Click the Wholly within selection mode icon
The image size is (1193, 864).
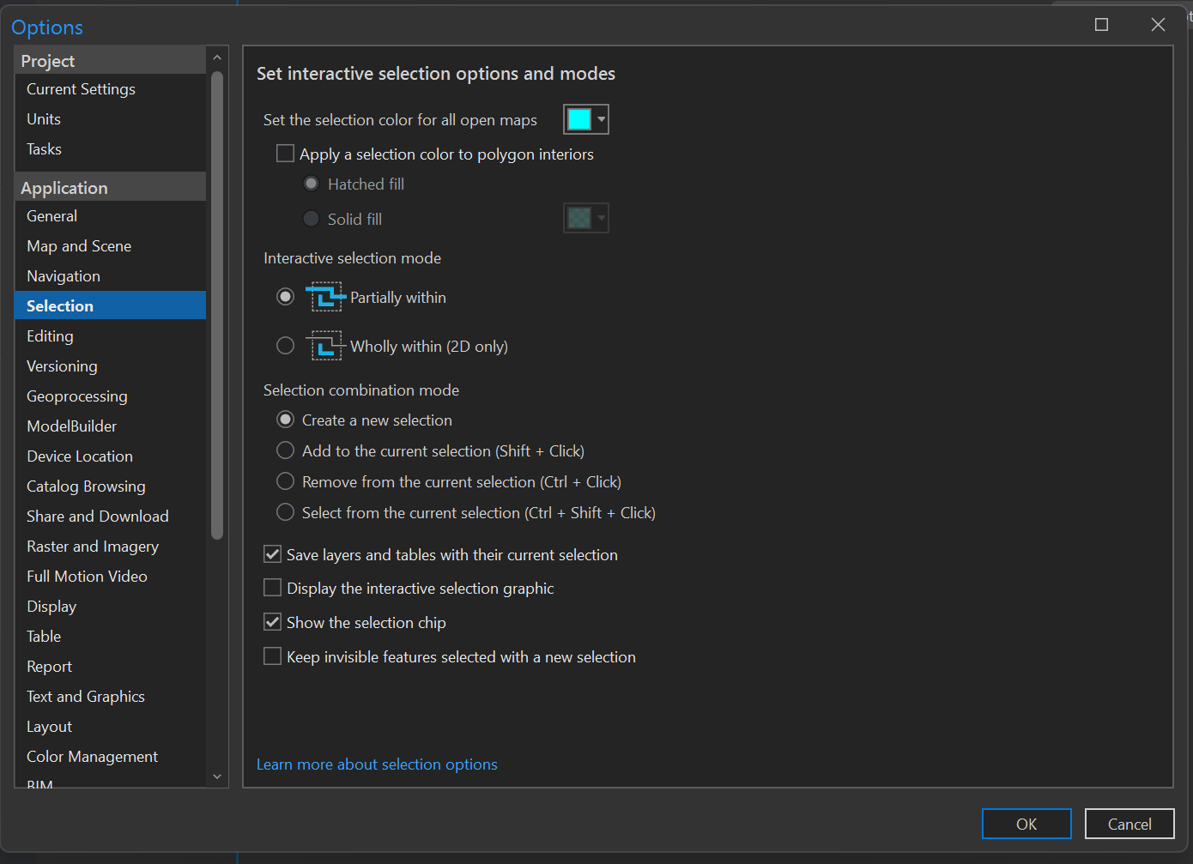point(325,346)
